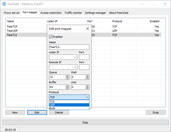The height and width of the screenshot is (132, 171).
Task: Select the Port mapper tab
Action: (30, 12)
